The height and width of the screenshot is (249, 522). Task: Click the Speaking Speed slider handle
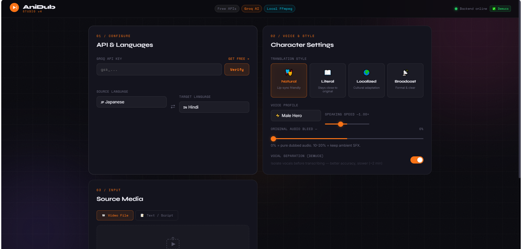(x=341, y=124)
